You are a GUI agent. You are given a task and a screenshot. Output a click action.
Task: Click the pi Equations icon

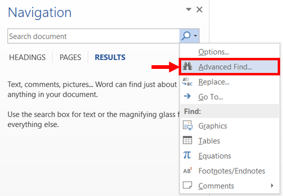point(187,155)
